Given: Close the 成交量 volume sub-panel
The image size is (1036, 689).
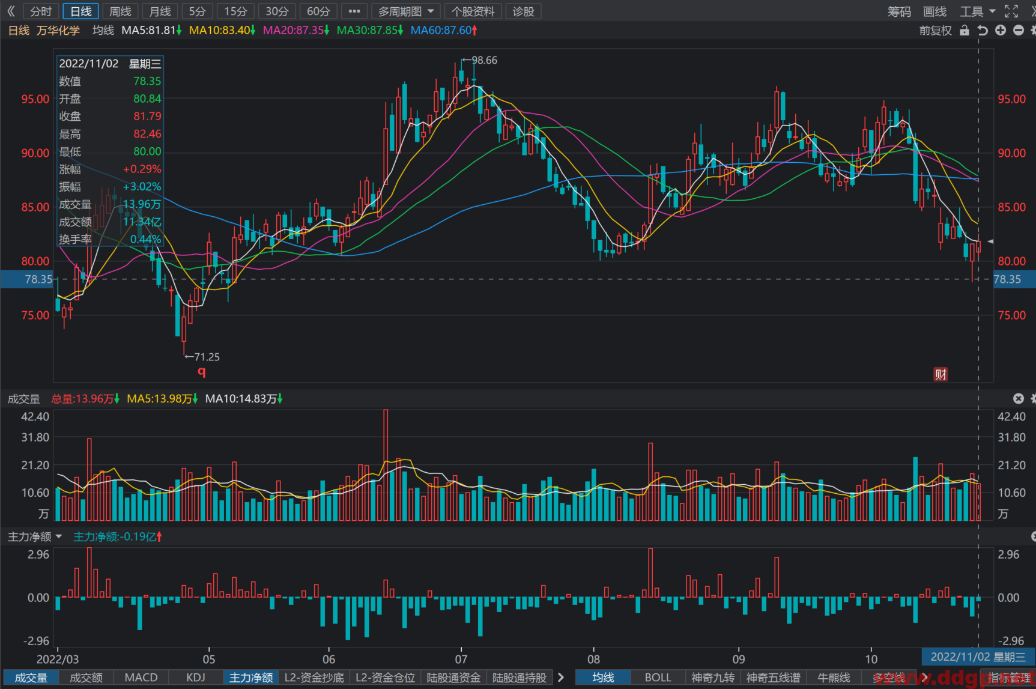Looking at the screenshot, I should 1019,398.
